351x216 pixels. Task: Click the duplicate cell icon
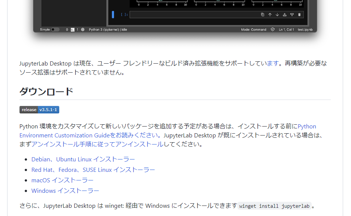262,15
